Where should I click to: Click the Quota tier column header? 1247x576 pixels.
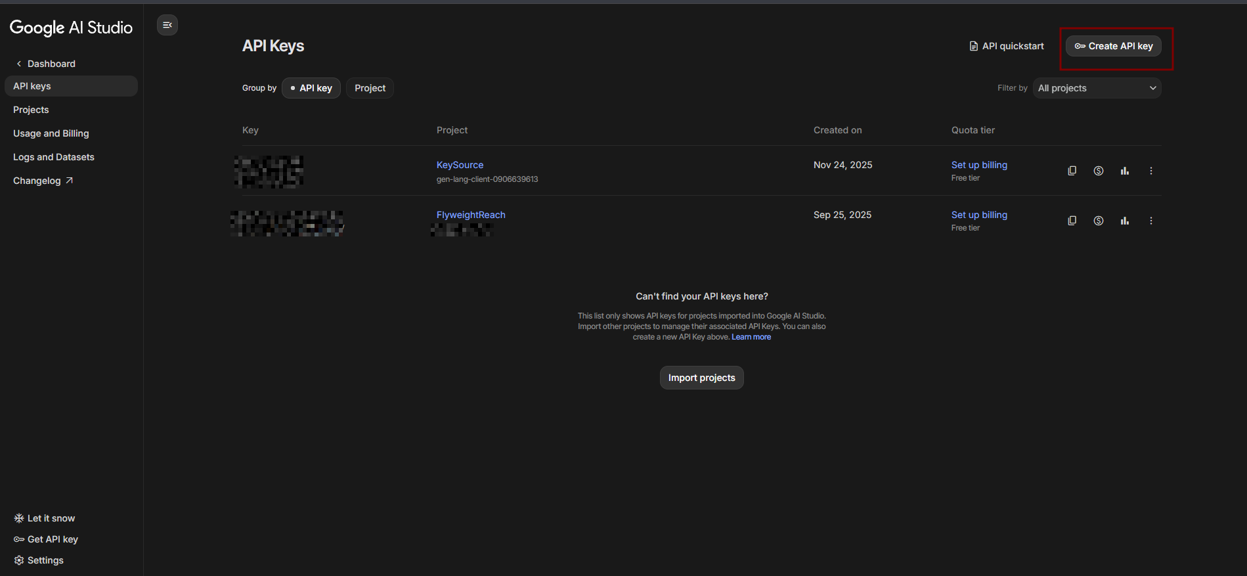point(973,130)
